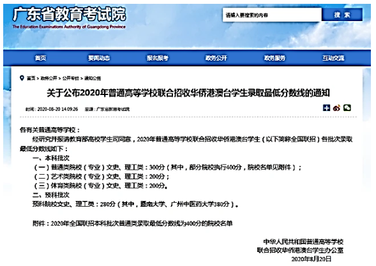Click the location pin breadcrumb icon
The image size is (376, 266).
click(x=22, y=78)
